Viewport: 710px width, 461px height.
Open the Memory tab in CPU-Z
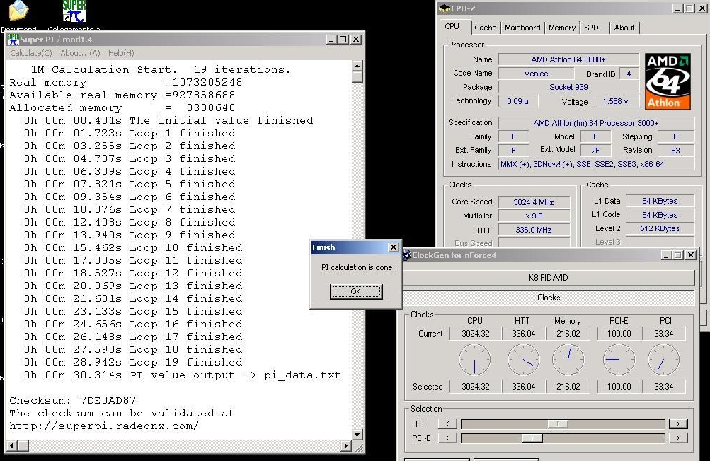pyautogui.click(x=562, y=28)
